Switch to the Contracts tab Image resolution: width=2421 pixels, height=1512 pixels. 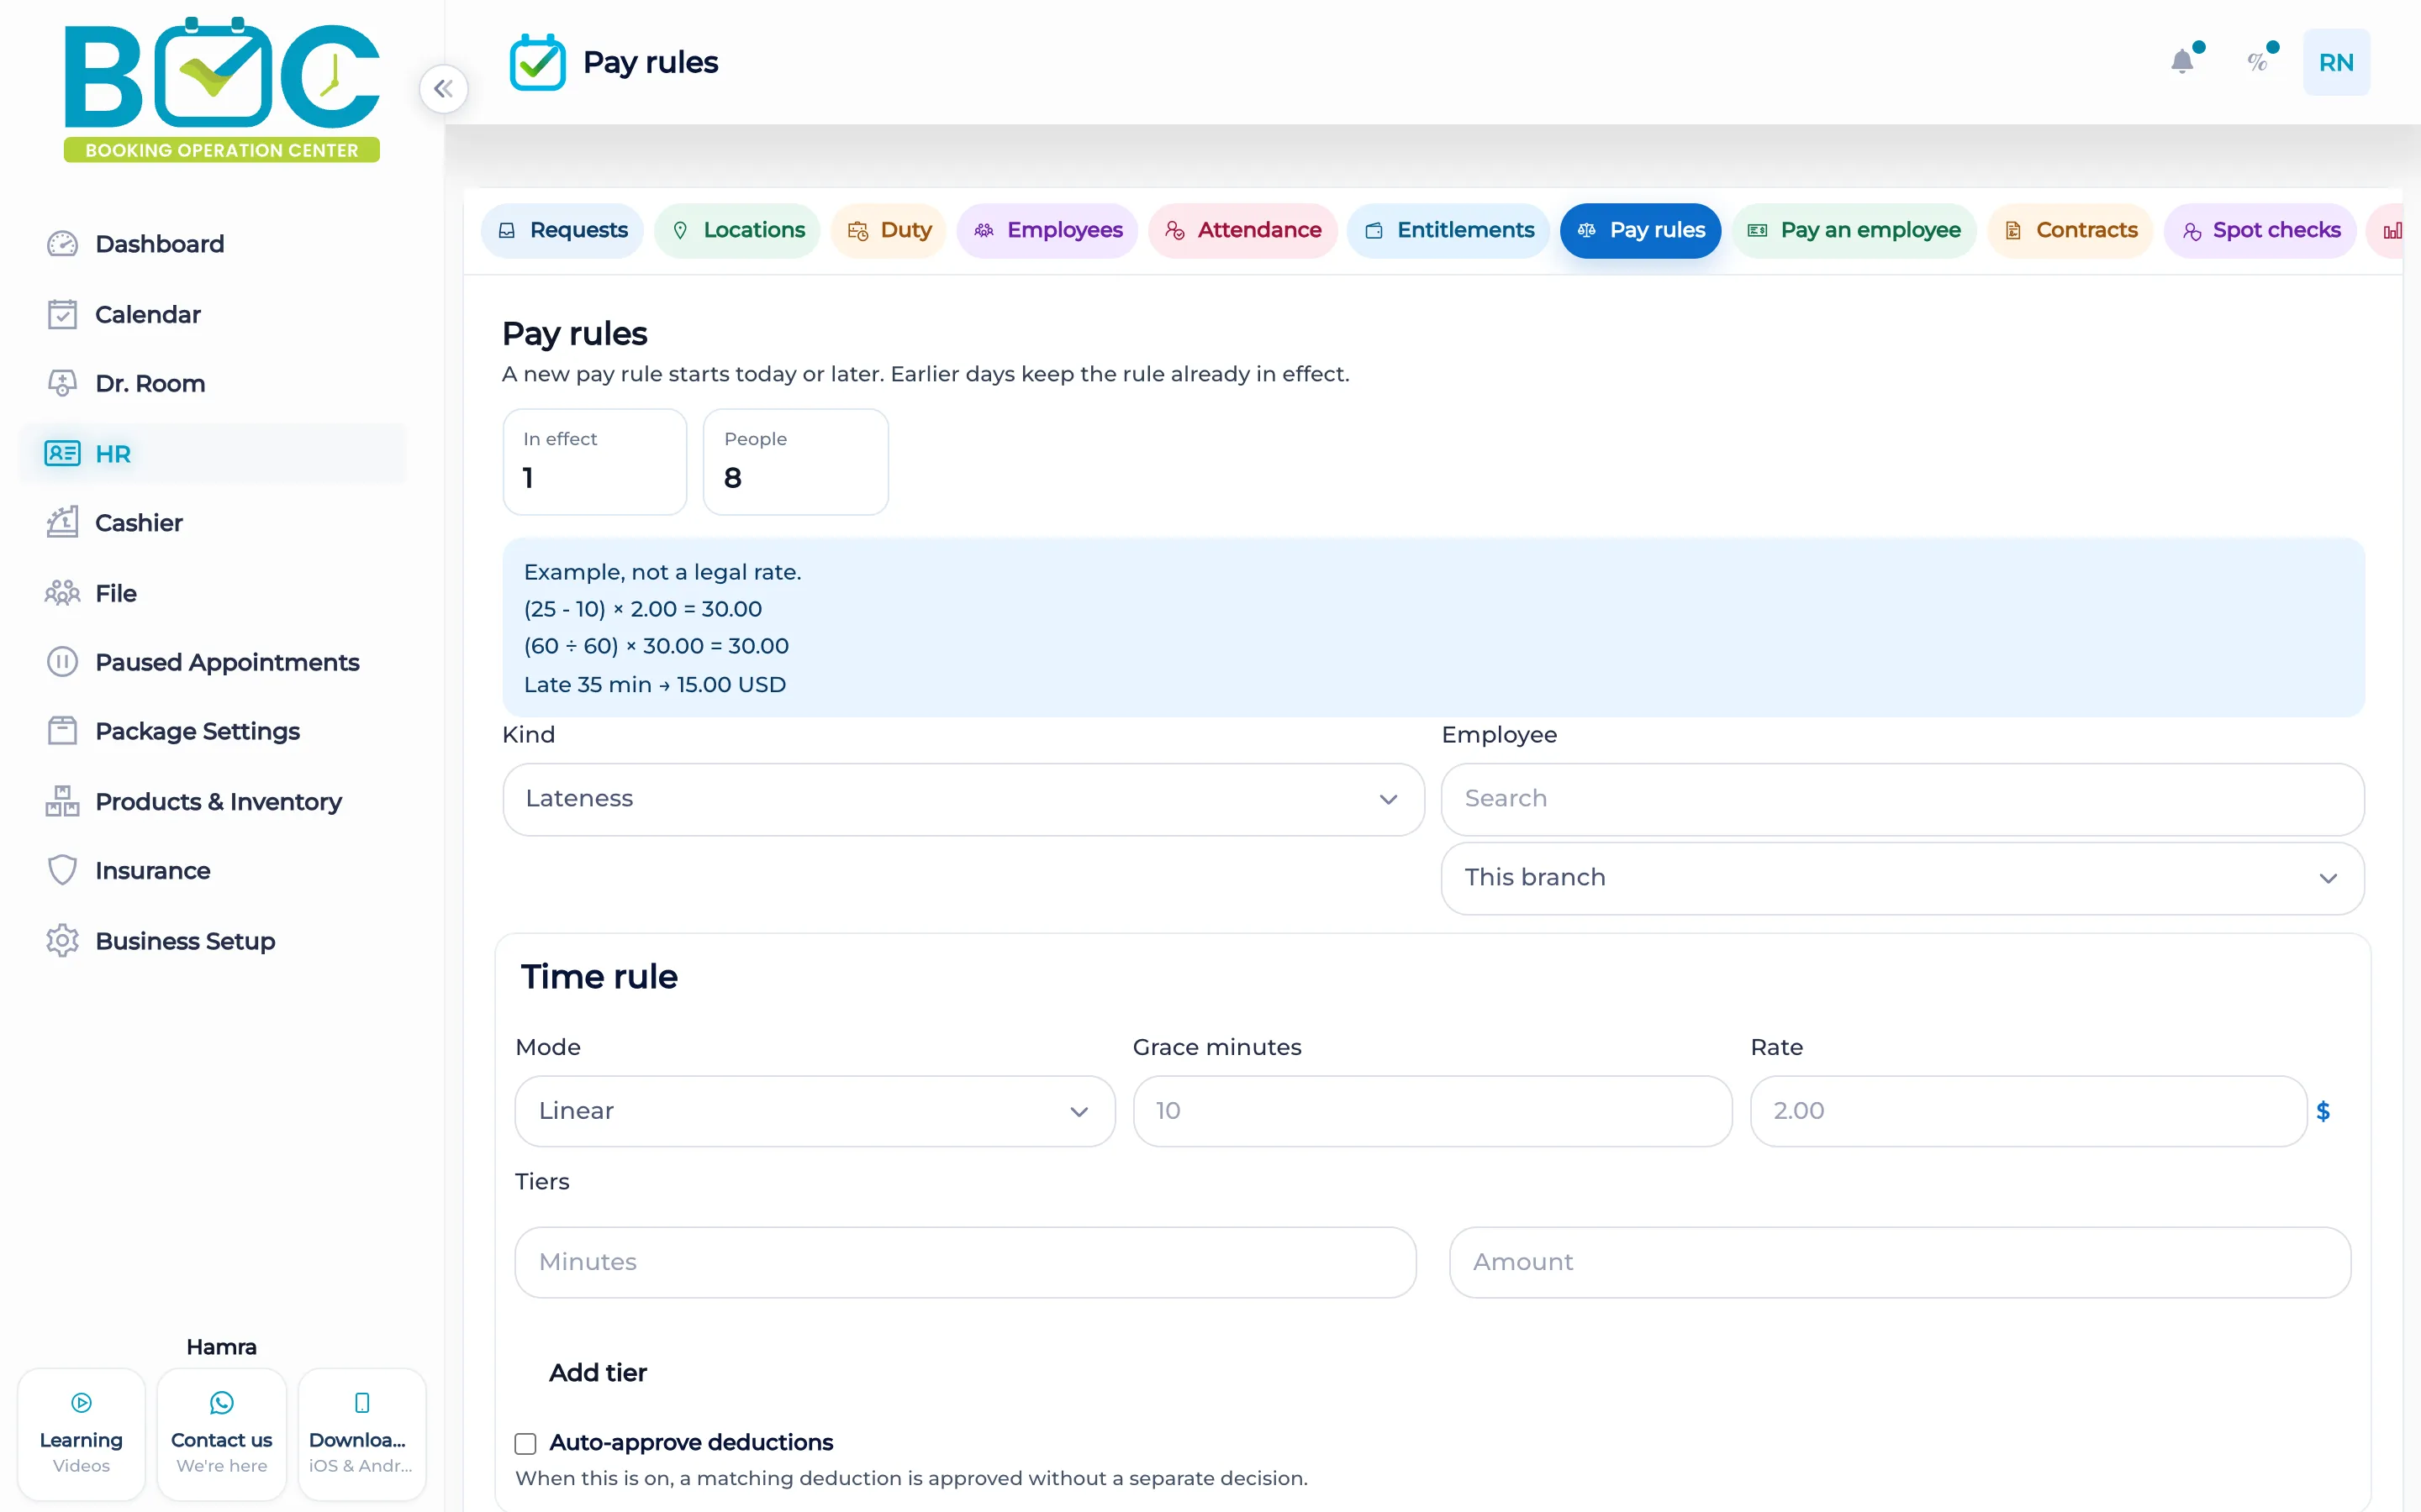tap(2070, 231)
